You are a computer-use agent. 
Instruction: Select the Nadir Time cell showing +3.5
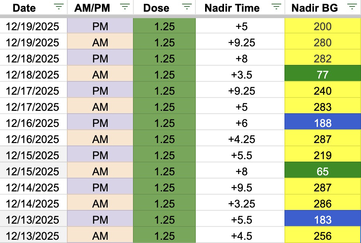click(240, 75)
